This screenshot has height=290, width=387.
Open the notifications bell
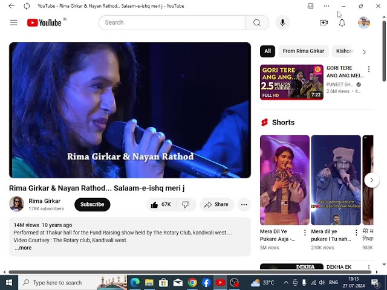coord(342,23)
